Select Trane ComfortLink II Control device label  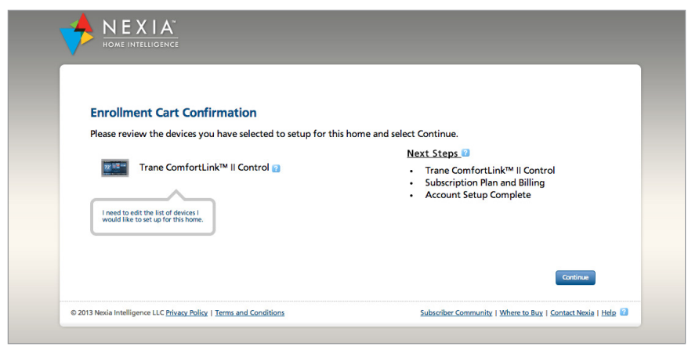point(204,168)
